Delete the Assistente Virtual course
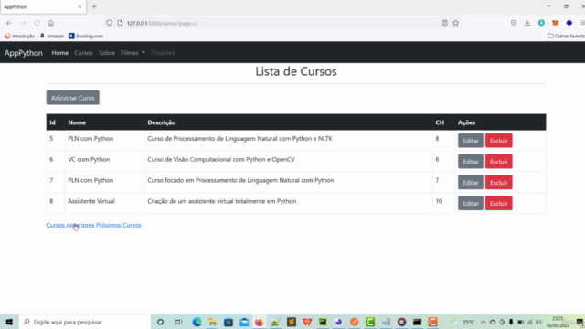 [x=499, y=204]
